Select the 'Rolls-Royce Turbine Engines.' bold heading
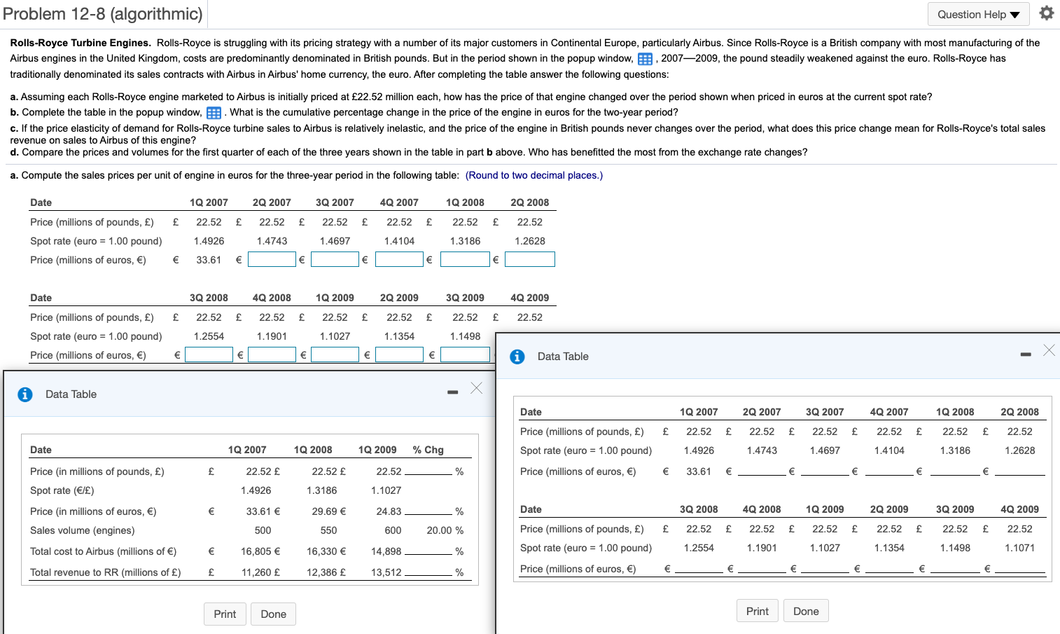 pos(81,43)
